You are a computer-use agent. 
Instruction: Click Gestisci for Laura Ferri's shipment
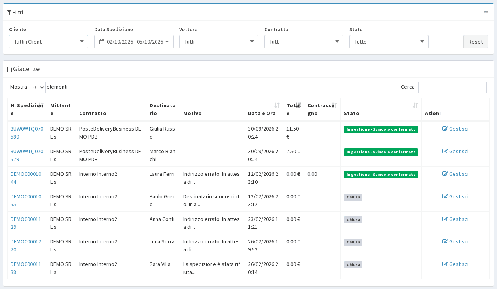455,174
